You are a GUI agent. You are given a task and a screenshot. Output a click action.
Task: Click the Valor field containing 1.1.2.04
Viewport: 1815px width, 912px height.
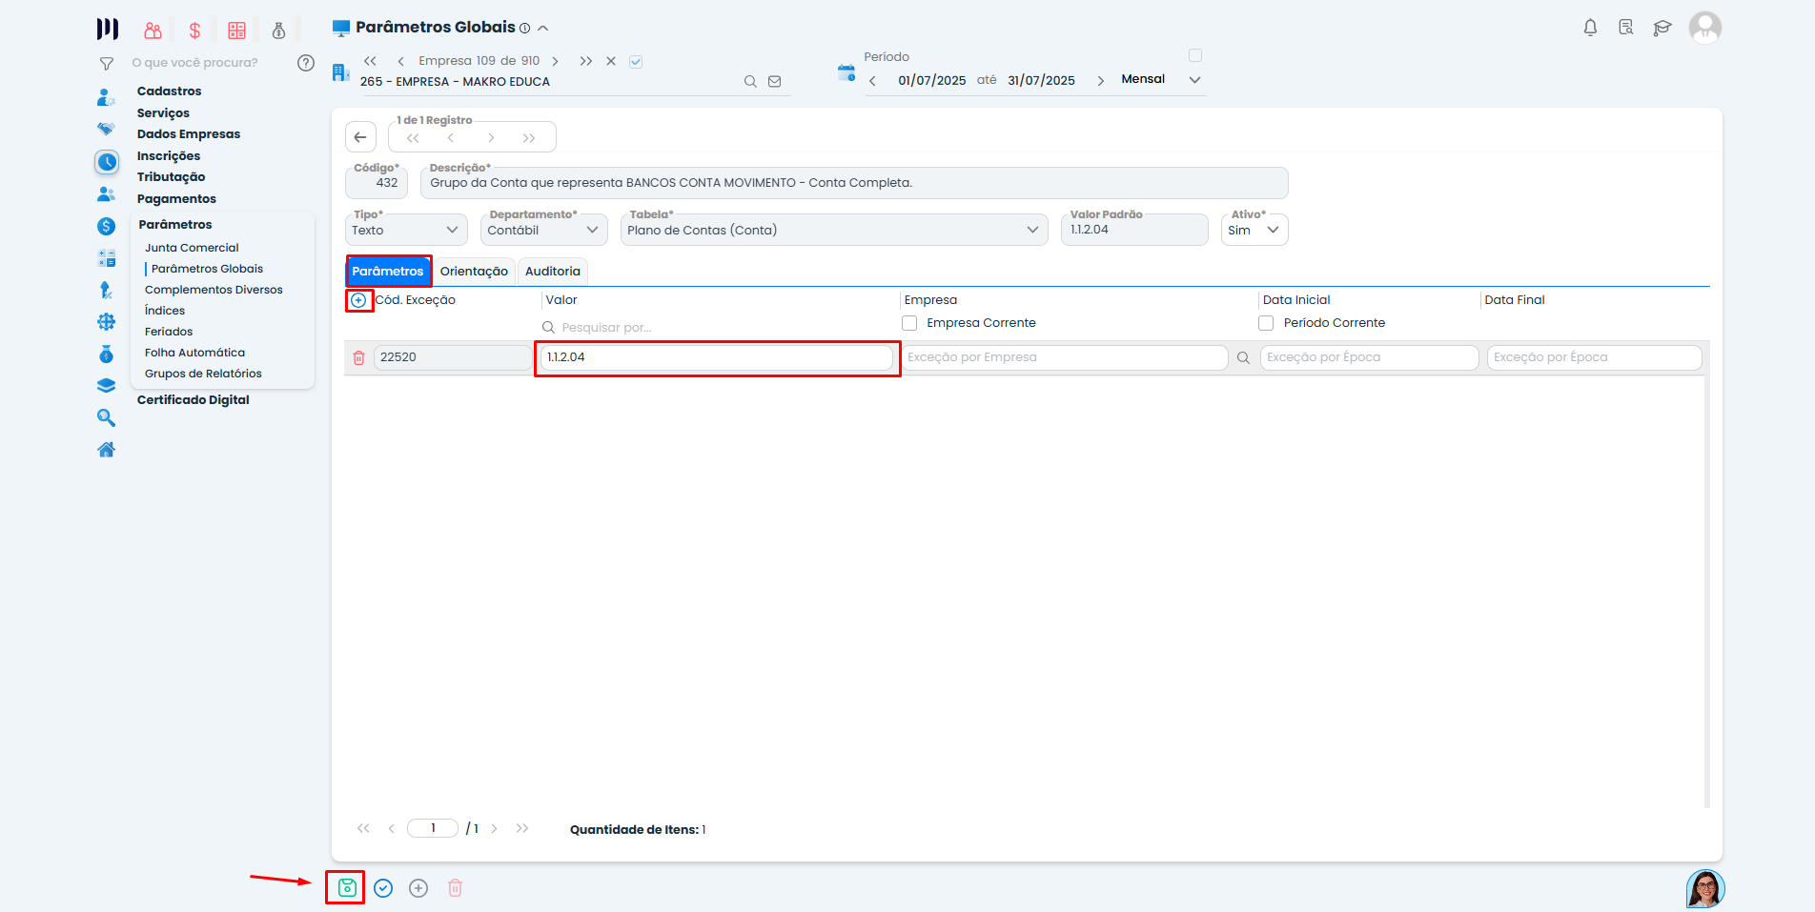[x=716, y=357]
